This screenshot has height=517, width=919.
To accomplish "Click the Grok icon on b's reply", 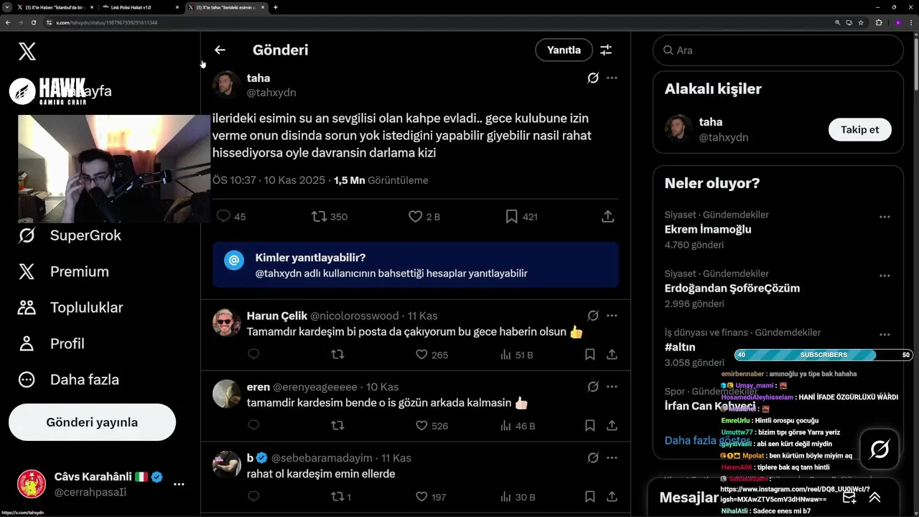I will tap(593, 457).
